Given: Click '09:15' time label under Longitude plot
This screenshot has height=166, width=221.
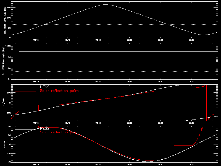Looking at the screenshot, I should click(161, 123).
